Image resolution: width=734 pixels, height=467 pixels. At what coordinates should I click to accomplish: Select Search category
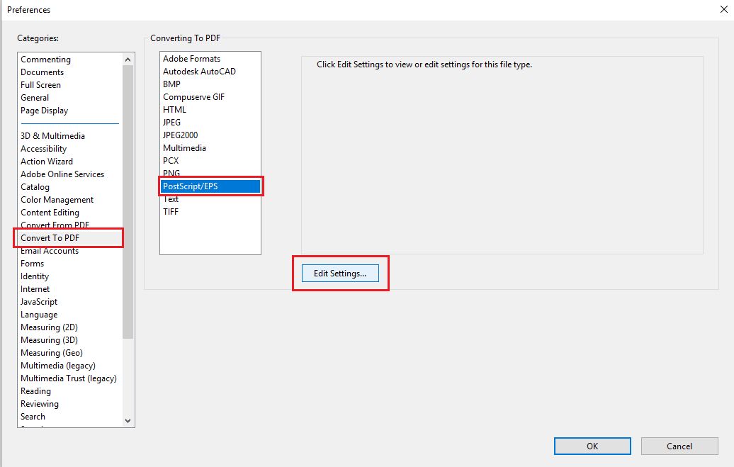pyautogui.click(x=33, y=417)
